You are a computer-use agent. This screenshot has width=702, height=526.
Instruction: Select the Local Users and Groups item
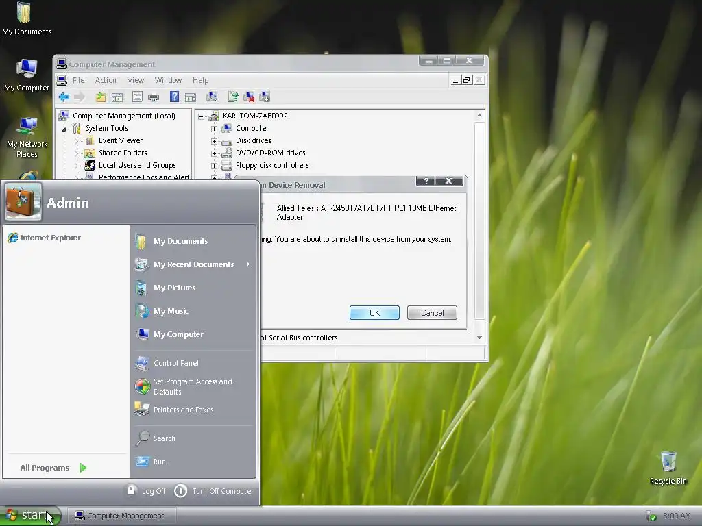(x=137, y=165)
